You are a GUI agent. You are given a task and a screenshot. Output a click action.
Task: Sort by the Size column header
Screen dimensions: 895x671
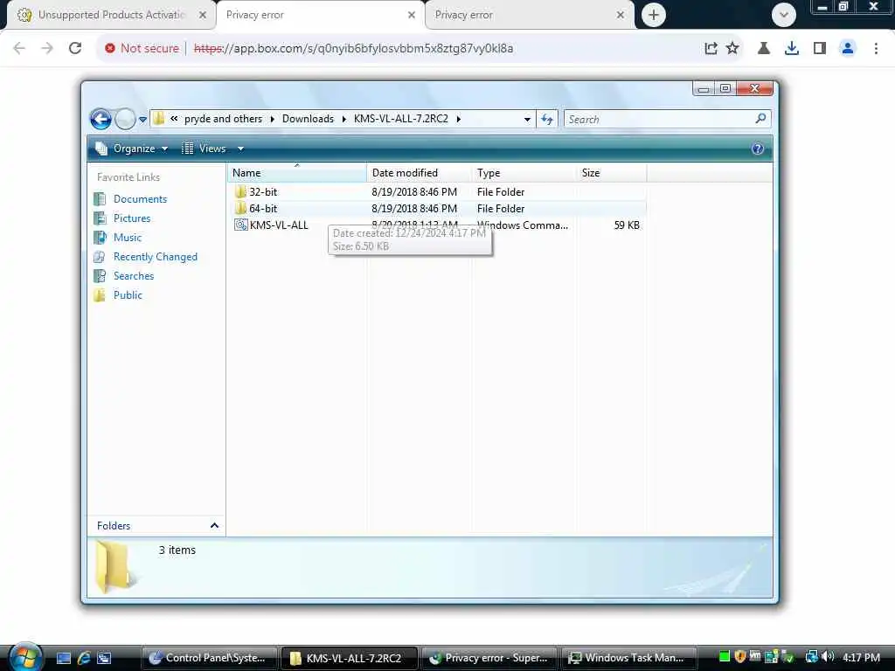[x=612, y=173]
